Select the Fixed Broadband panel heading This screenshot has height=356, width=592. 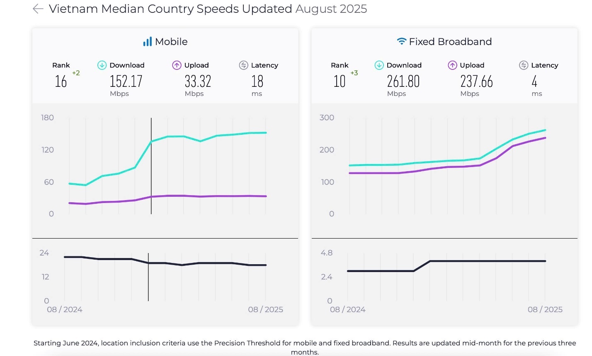coord(450,42)
